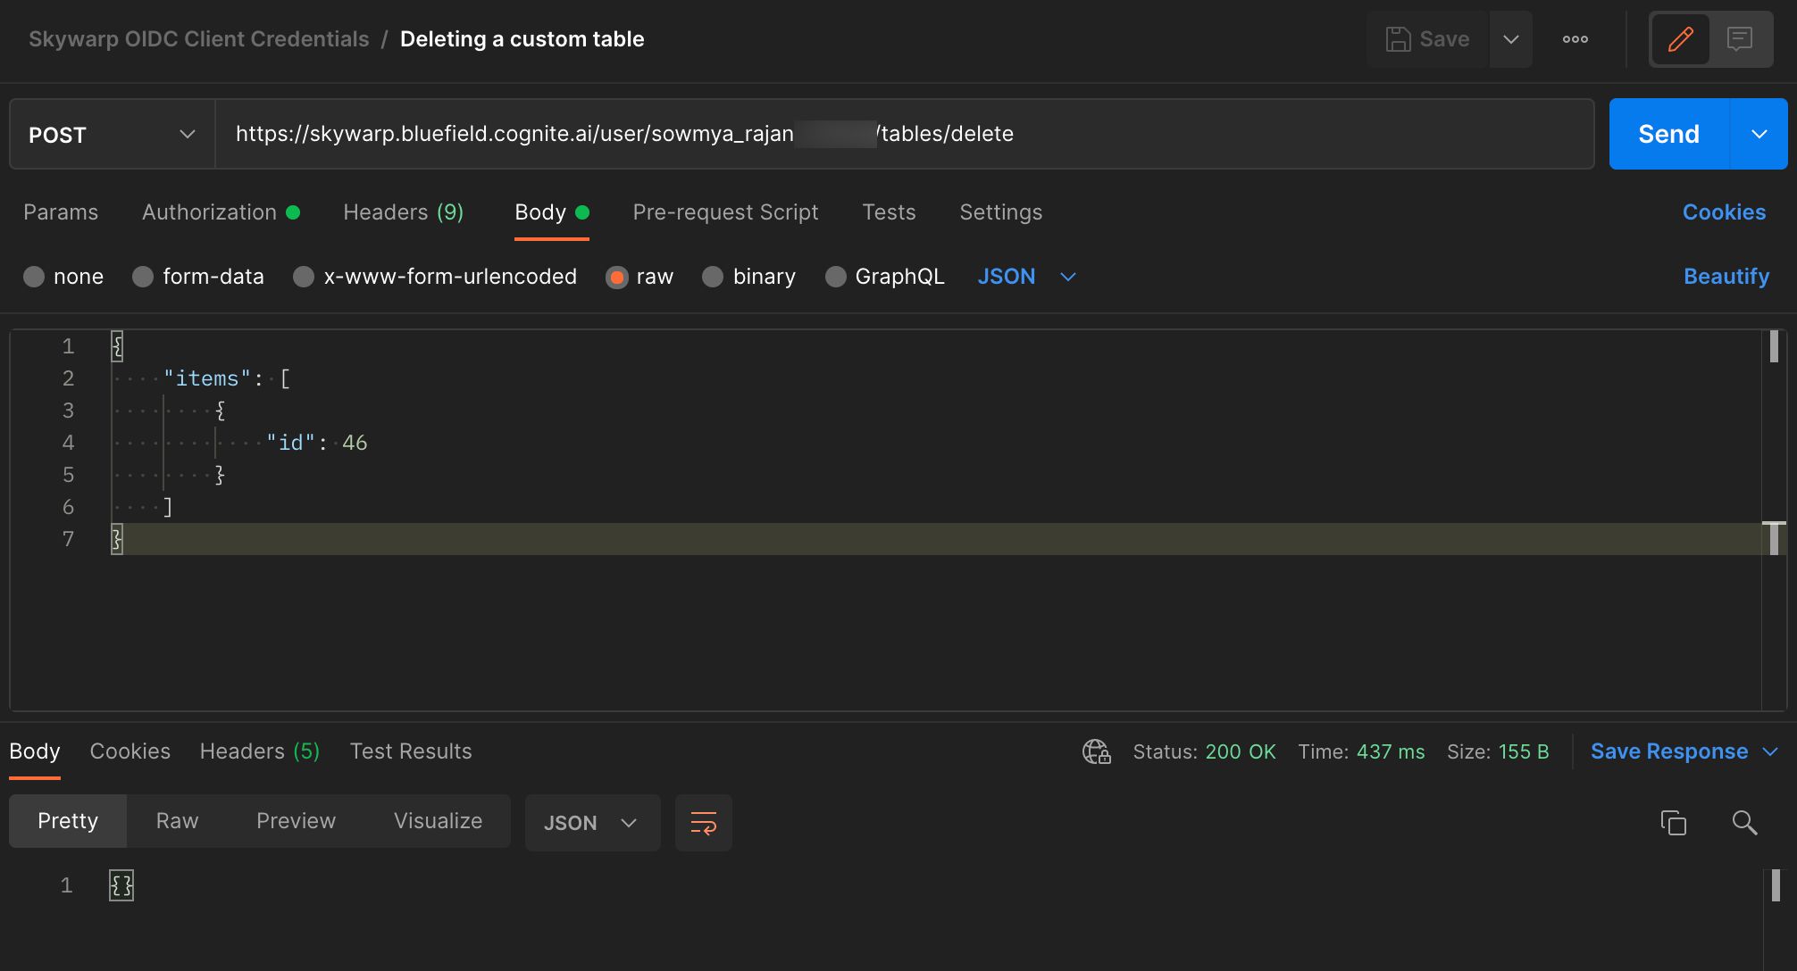Click the id value 46
This screenshot has width=1797, height=971.
coord(355,443)
